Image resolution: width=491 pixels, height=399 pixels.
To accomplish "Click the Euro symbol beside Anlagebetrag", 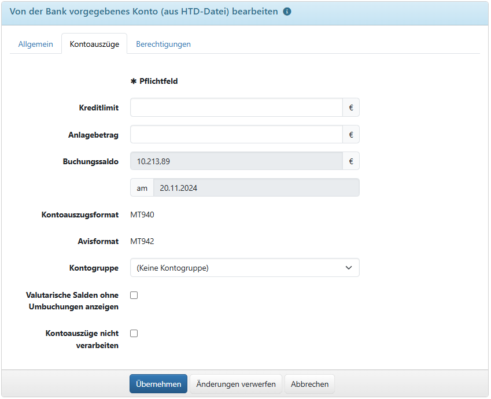I will pos(351,135).
